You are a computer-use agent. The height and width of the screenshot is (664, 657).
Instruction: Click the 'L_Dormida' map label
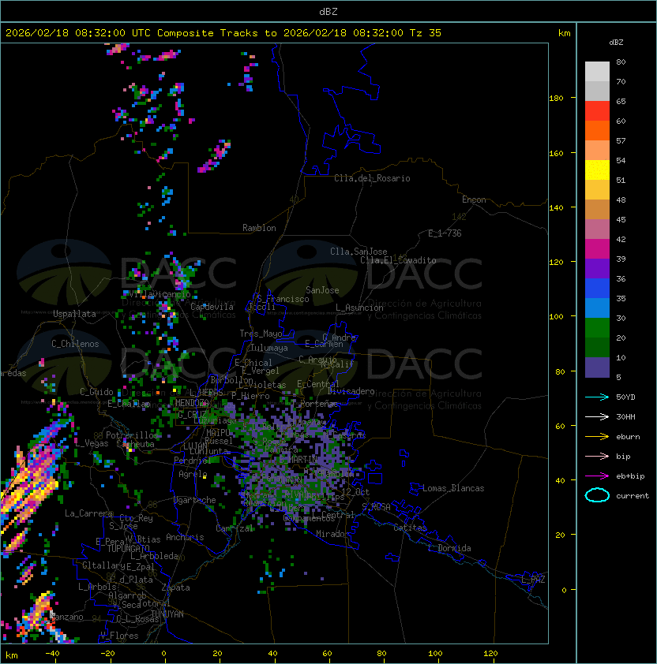[x=449, y=548]
